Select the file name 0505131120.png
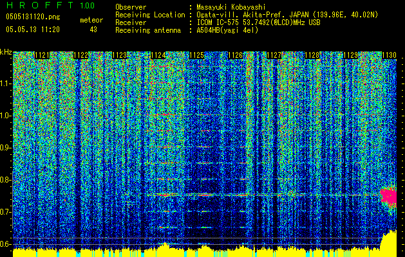This screenshot has height=257, width=405. click(33, 17)
